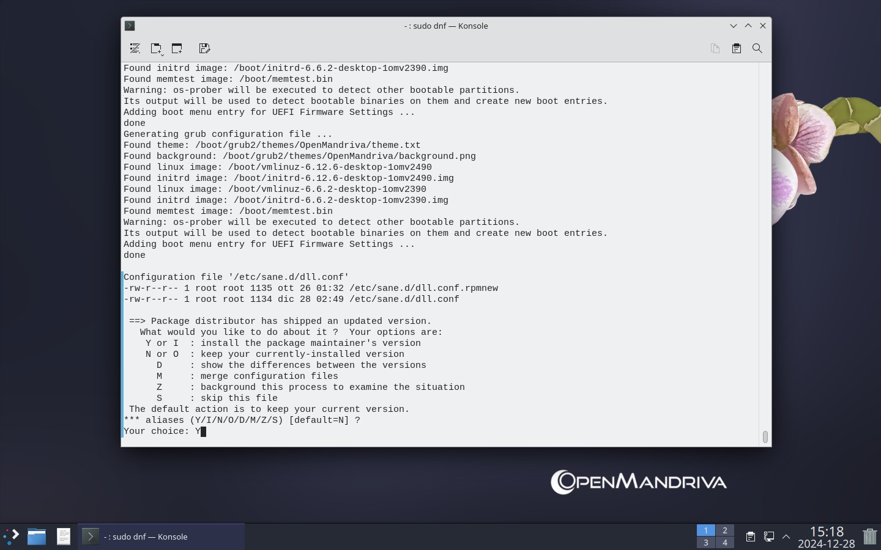The width and height of the screenshot is (881, 550).
Task: Open the clipboard tray widget
Action: pos(750,537)
